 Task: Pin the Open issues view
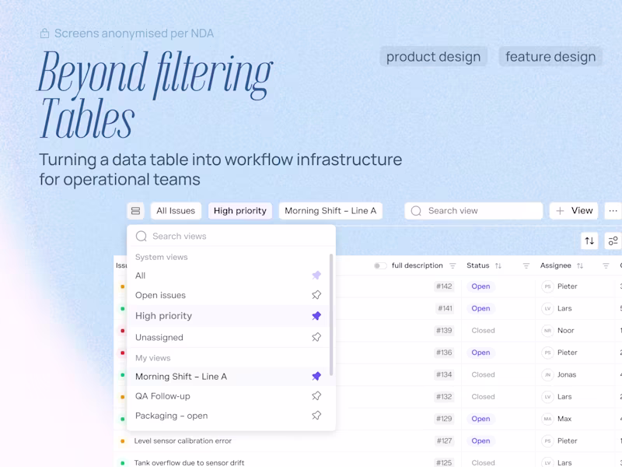pyautogui.click(x=316, y=295)
